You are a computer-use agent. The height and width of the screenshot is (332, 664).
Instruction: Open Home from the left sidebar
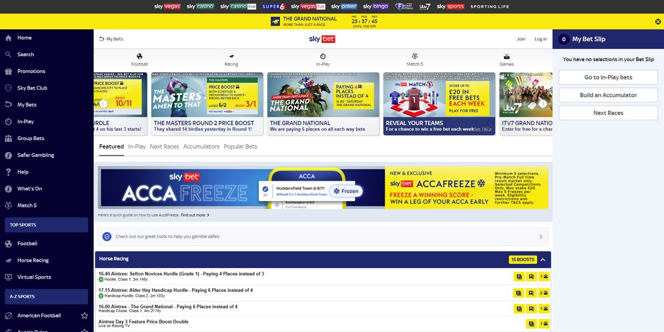tap(24, 38)
